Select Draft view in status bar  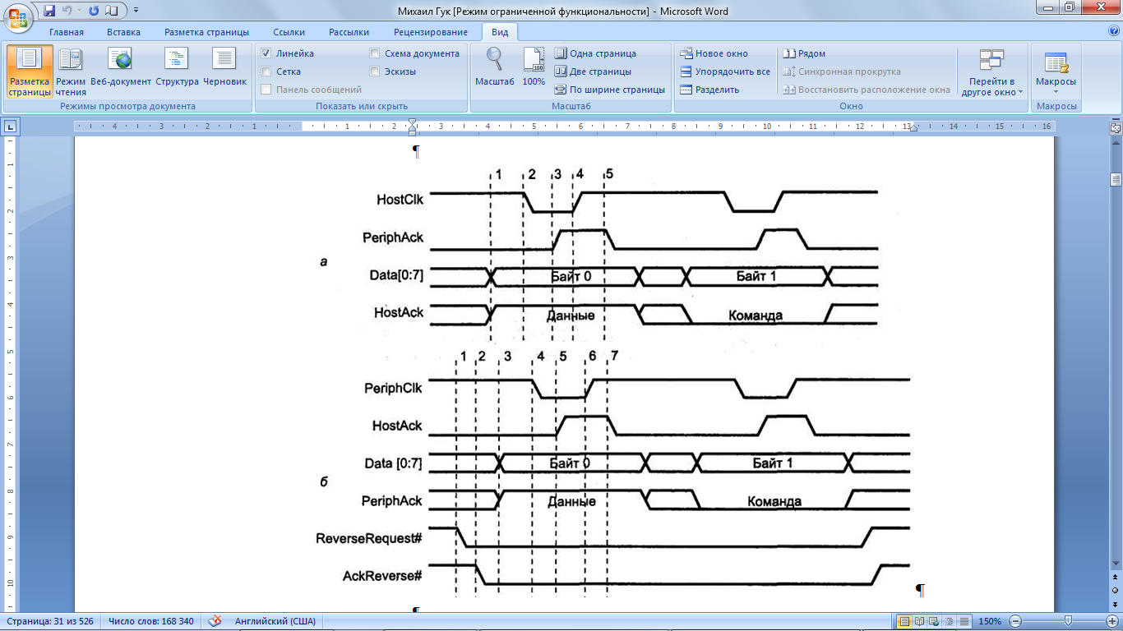964,621
